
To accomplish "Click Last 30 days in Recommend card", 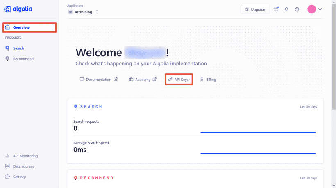I will tap(309, 178).
